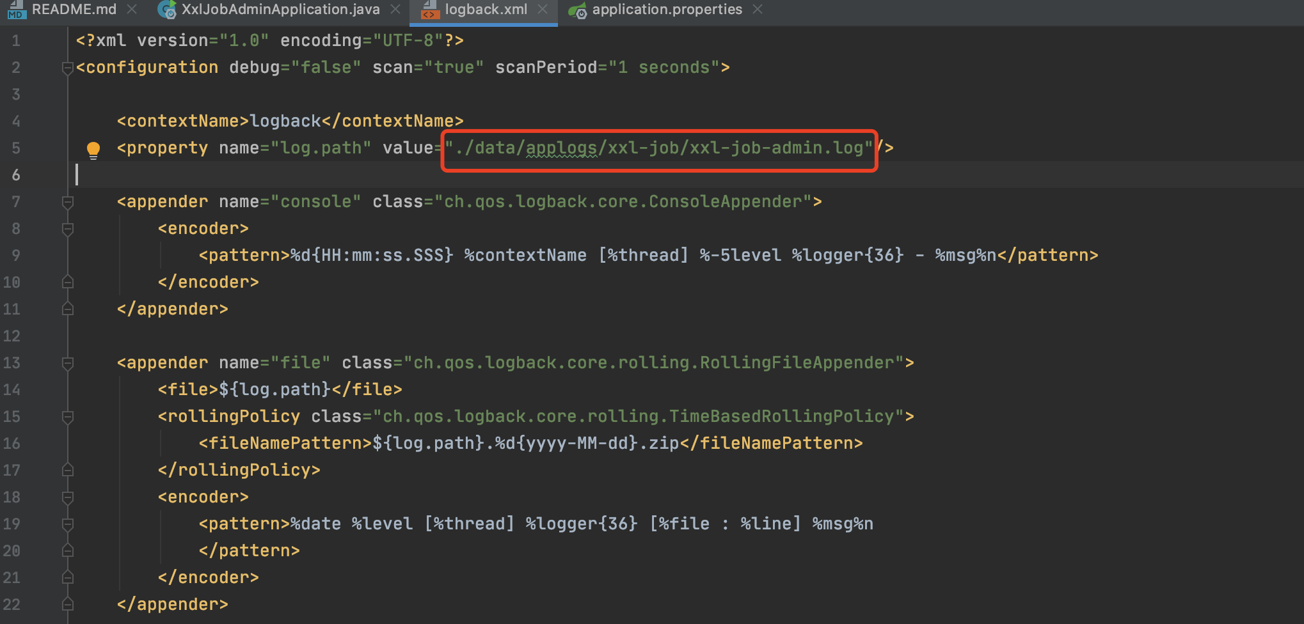
Task: Click the debug attribute value 'false'
Action: pyautogui.click(x=326, y=68)
